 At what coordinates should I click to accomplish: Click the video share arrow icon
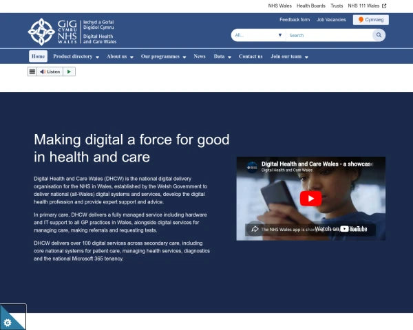pyautogui.click(x=255, y=229)
